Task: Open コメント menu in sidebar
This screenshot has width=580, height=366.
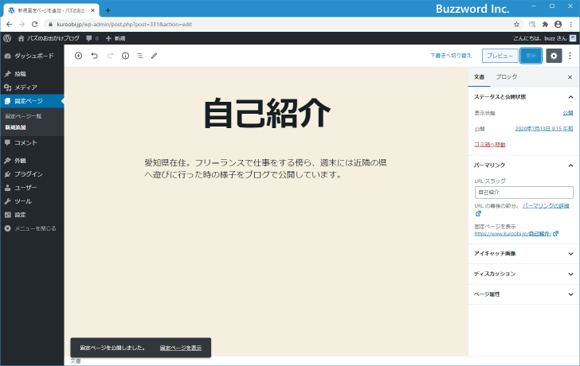Action: coord(32,143)
